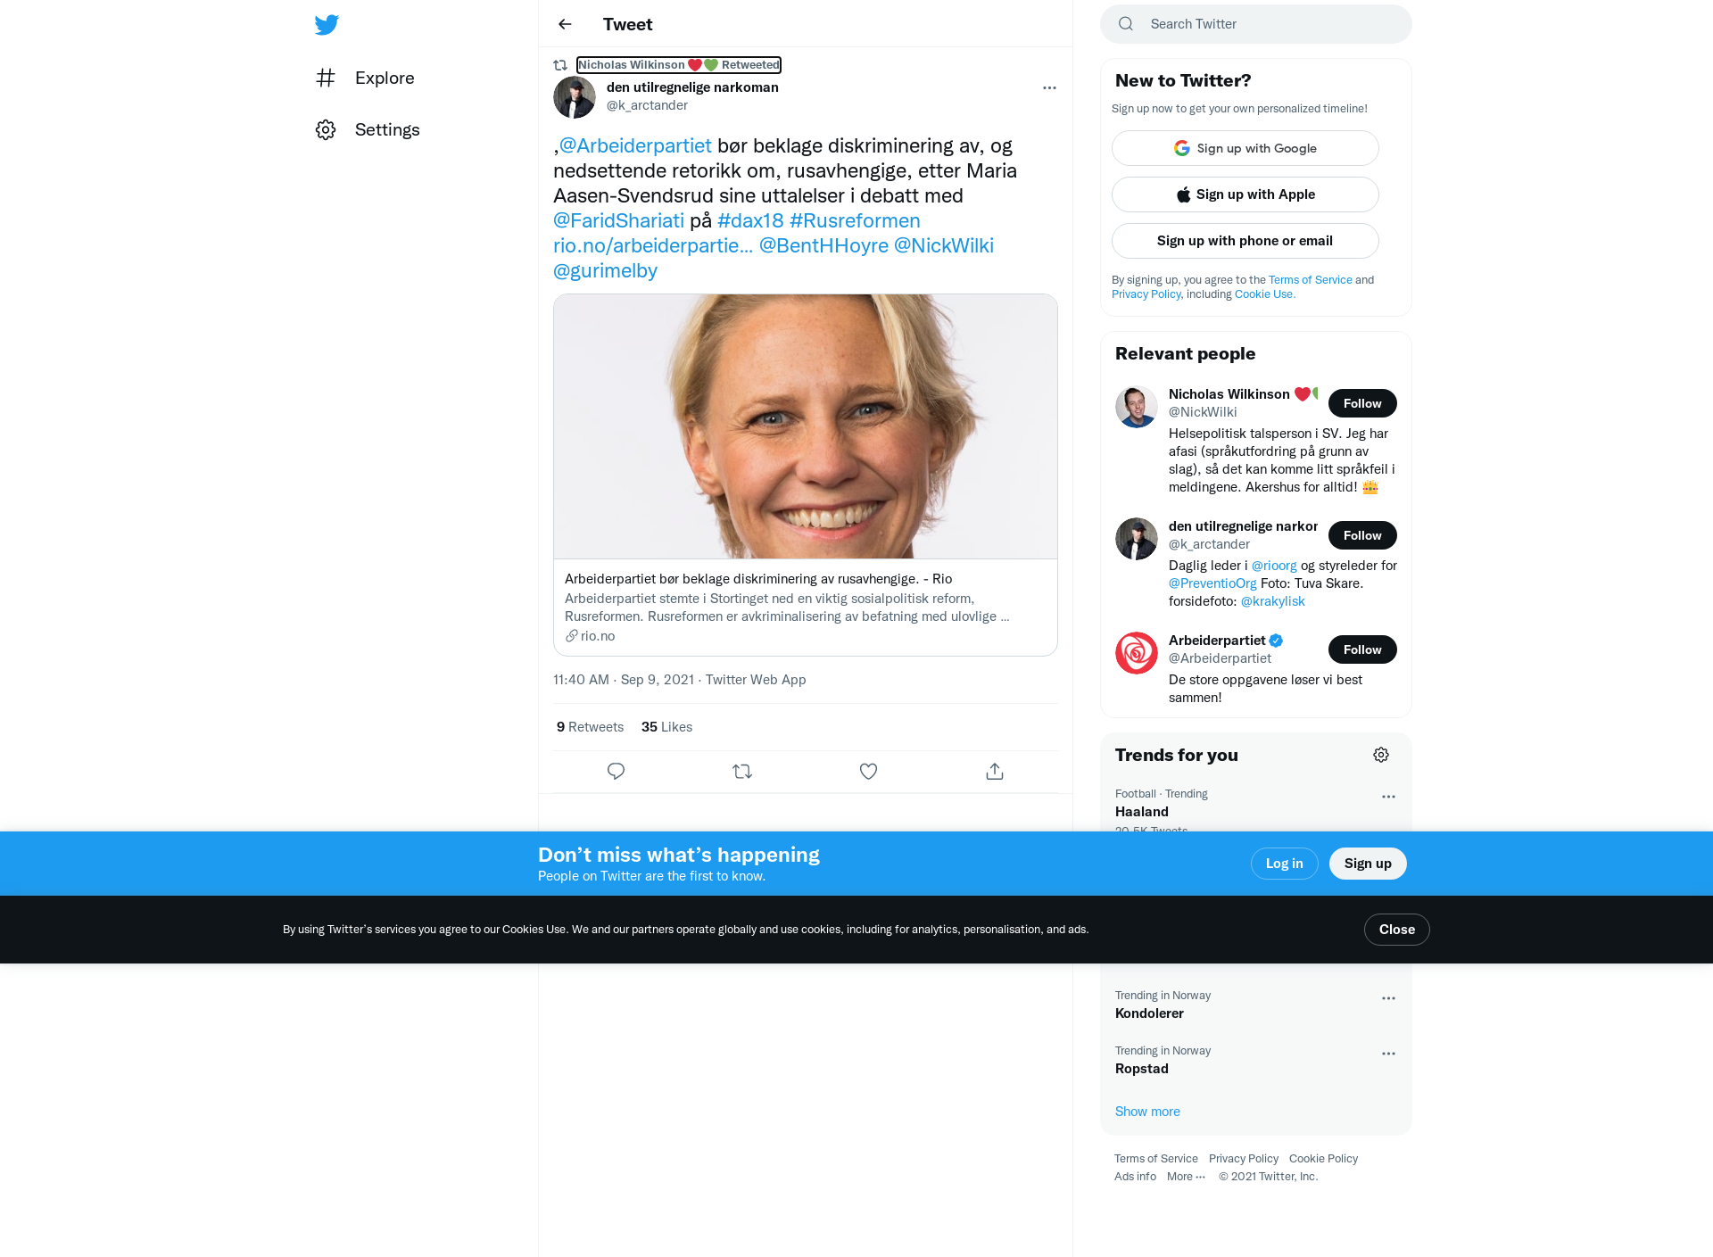Like the tweet with the heart icon
1713x1257 pixels.
[x=868, y=772]
